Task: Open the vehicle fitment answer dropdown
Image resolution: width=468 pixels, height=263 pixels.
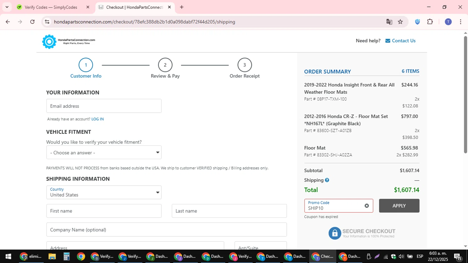Action: (104, 153)
